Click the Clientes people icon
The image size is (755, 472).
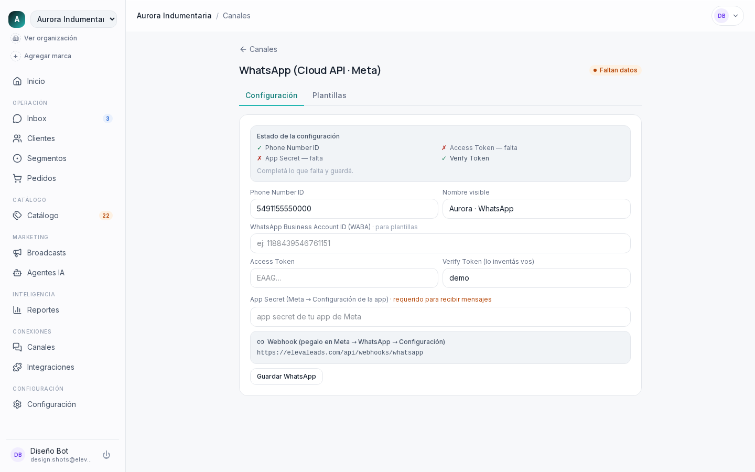pos(17,138)
